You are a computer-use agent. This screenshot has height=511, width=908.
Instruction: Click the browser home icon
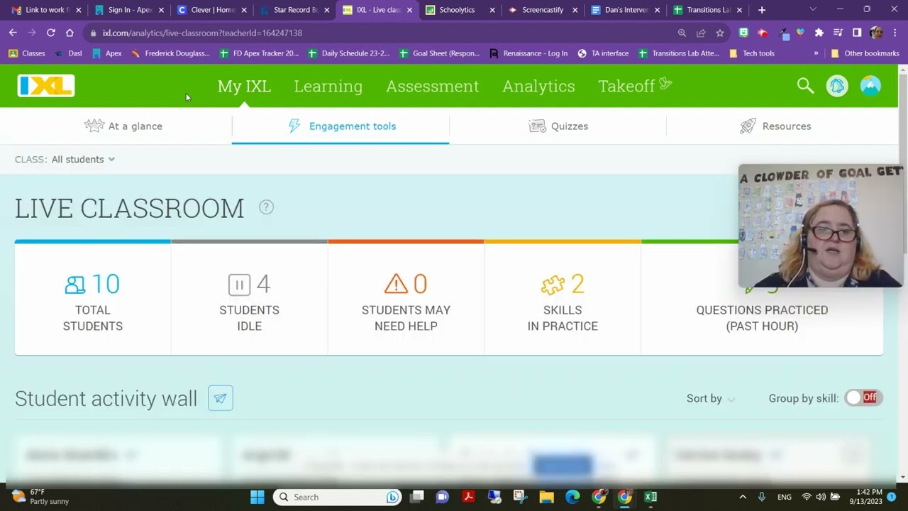coord(70,33)
